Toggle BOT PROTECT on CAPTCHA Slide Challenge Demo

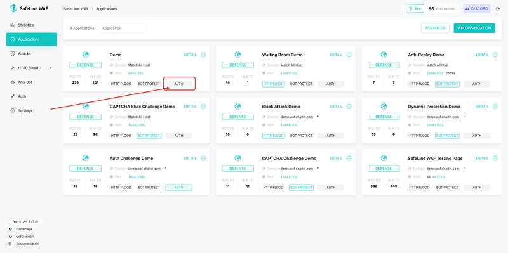tap(149, 136)
